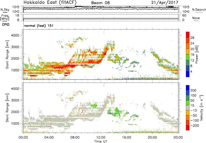Click the '12:00' time axis label
The height and width of the screenshot is (143, 206).
tap(101, 138)
